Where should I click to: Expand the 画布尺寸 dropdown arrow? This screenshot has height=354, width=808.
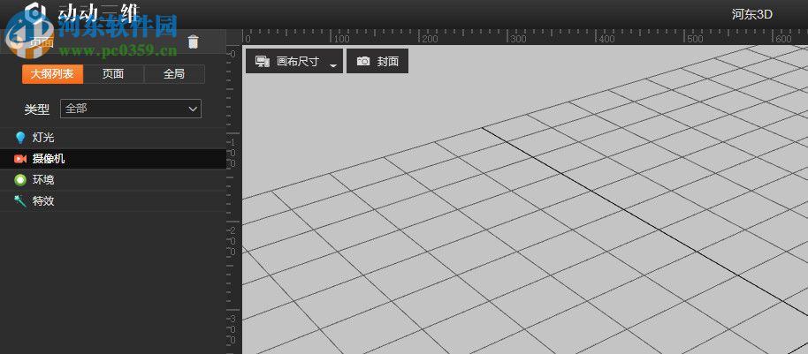click(x=333, y=65)
